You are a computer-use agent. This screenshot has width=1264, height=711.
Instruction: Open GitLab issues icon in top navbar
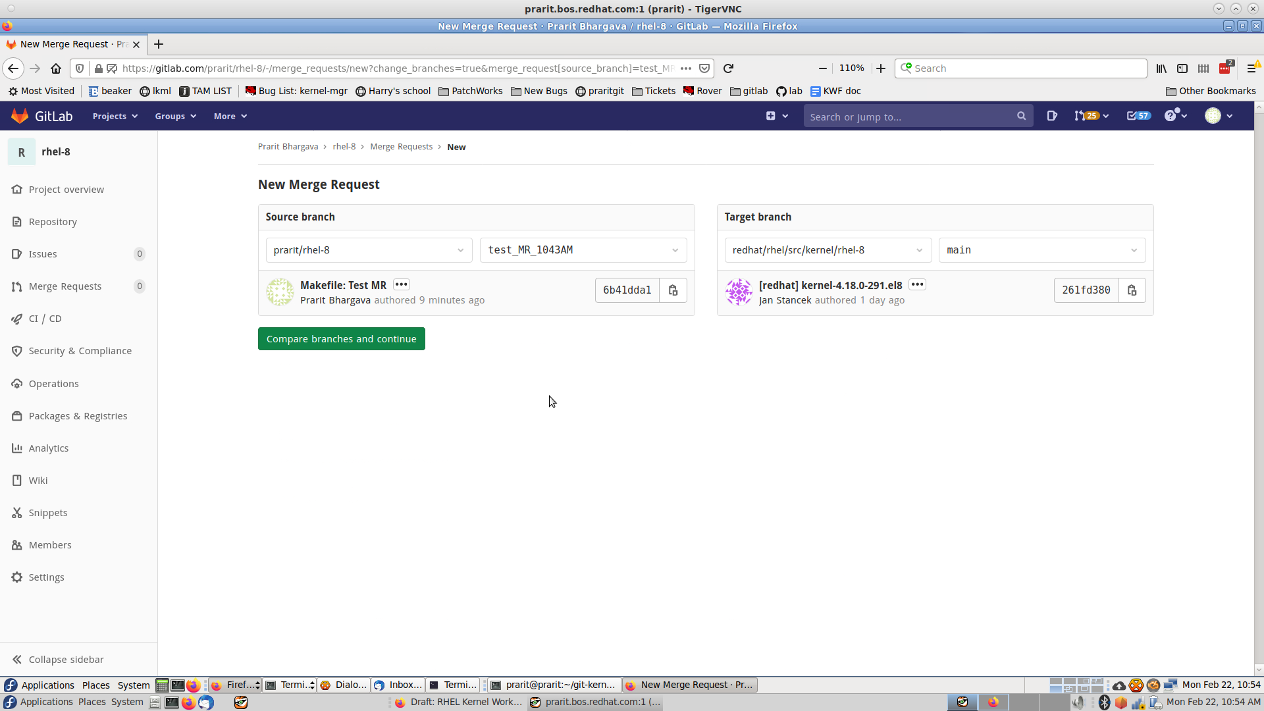point(1051,116)
